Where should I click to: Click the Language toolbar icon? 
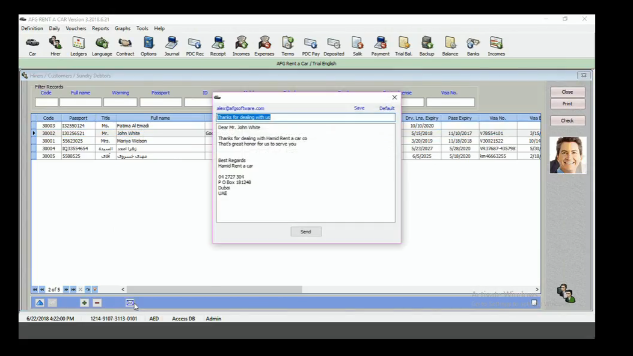click(102, 46)
